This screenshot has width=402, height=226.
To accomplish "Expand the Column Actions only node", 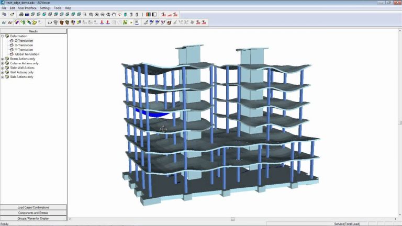I will click(2, 63).
